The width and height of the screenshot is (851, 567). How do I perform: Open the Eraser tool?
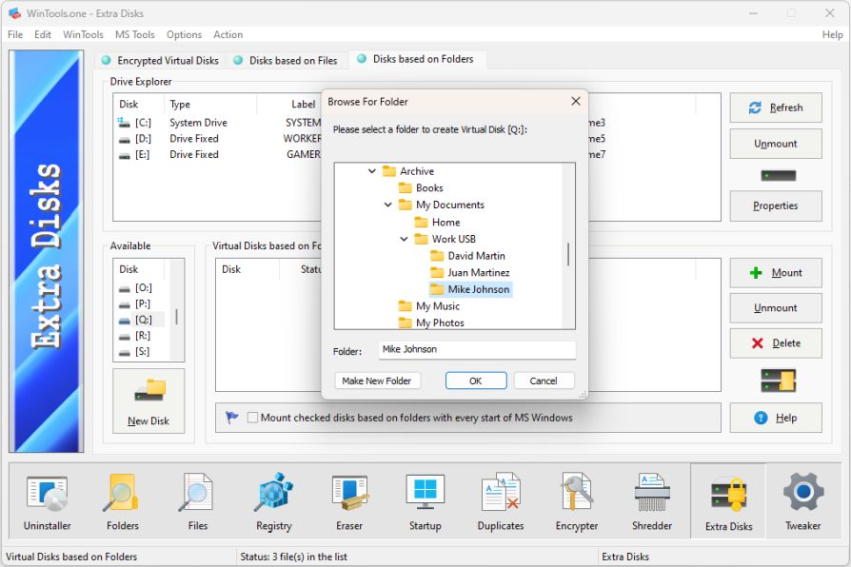[x=349, y=501]
